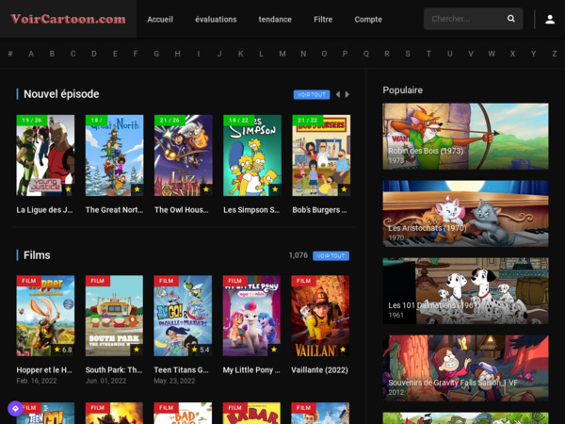Filter titles by letter W
The image size is (565, 424).
492,54
